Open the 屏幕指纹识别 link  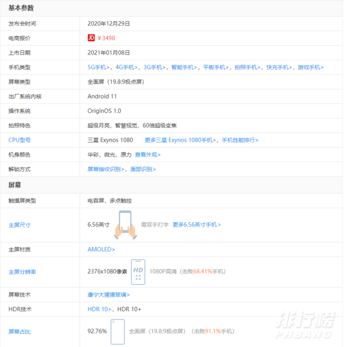click(x=105, y=169)
